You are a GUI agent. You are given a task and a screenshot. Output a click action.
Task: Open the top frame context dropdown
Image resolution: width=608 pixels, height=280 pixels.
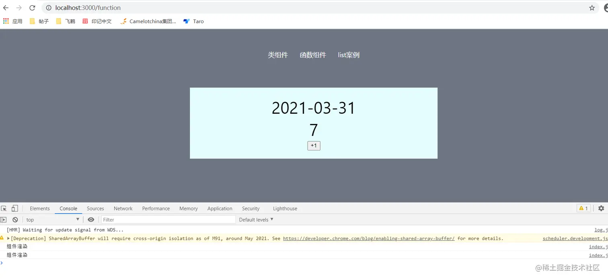coord(52,220)
